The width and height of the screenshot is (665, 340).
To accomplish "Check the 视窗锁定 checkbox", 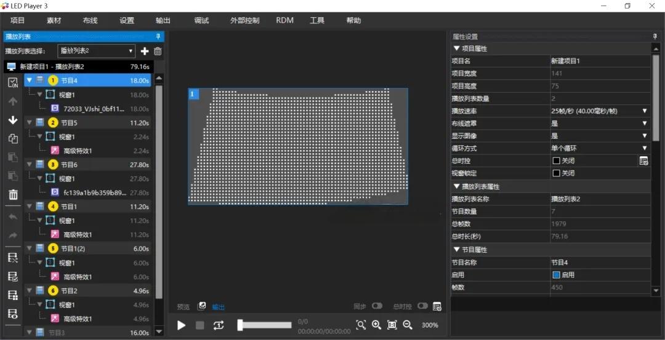I will click(x=557, y=173).
